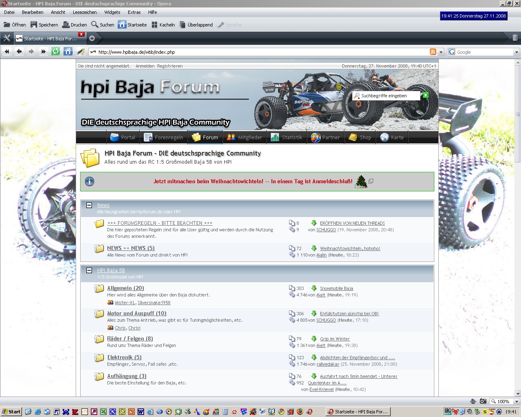This screenshot has width=521, height=417.
Task: Click the Registrieren link
Action: 170,66
